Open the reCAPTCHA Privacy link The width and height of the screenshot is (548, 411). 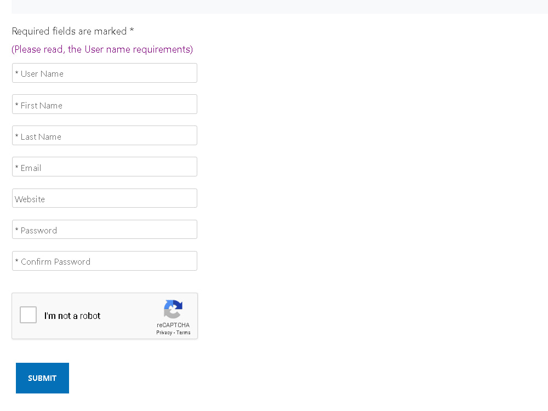[x=164, y=333]
